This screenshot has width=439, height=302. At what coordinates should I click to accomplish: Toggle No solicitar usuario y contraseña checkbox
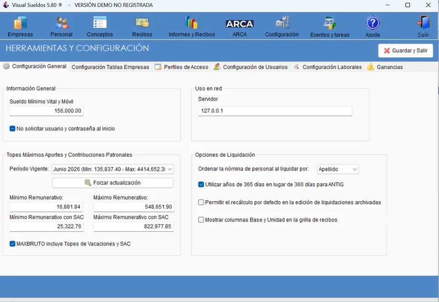tap(12, 129)
